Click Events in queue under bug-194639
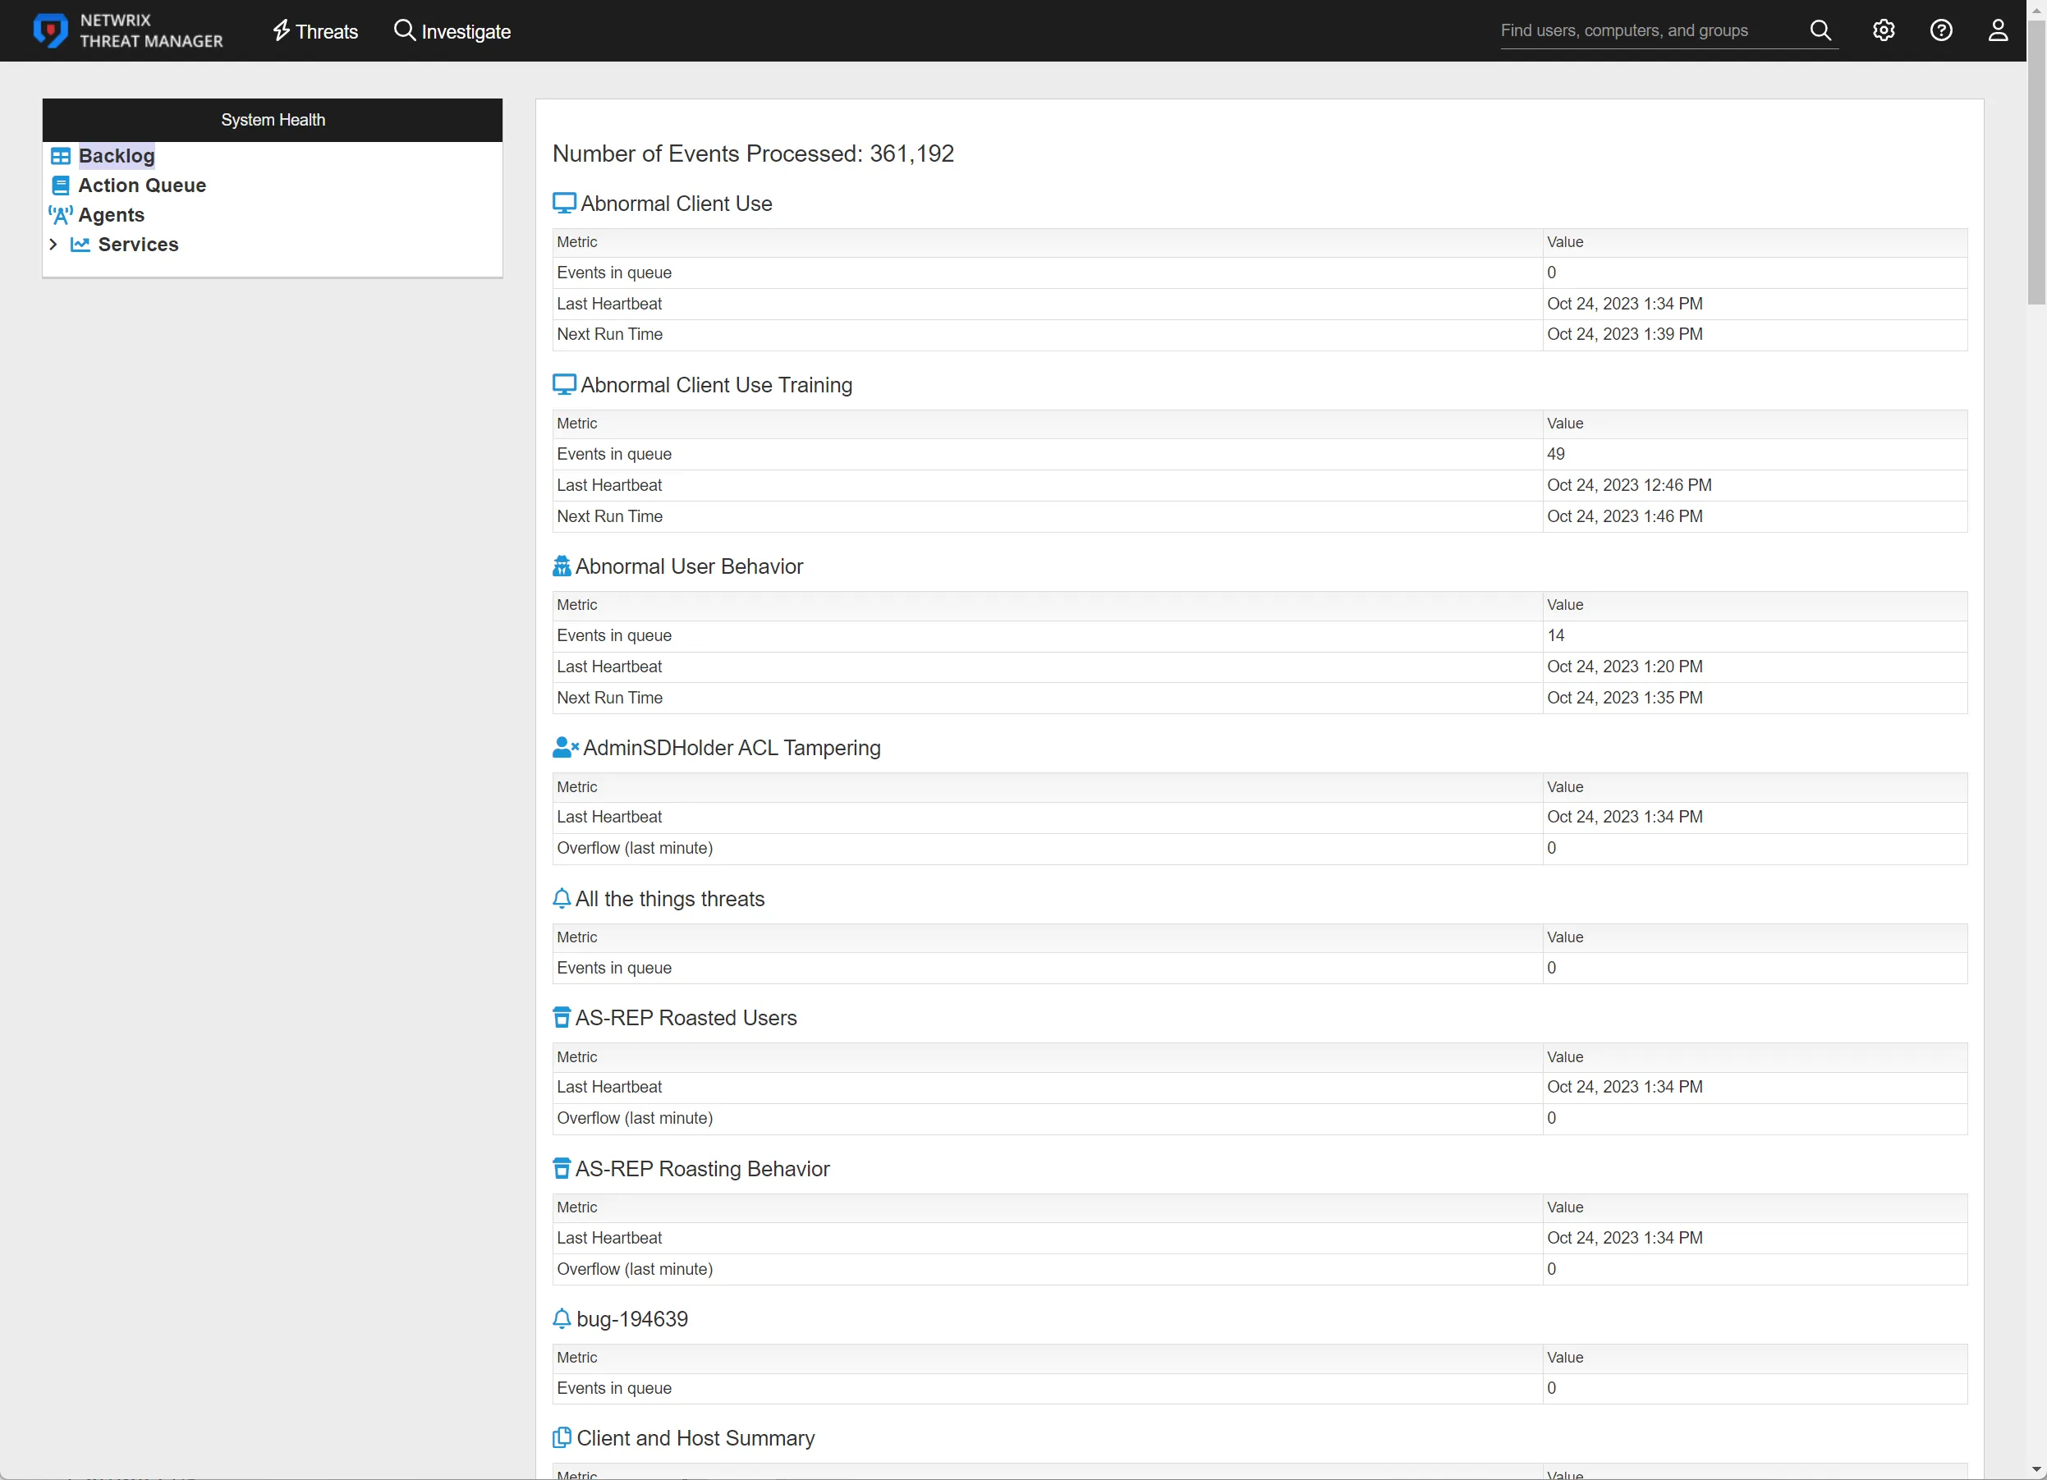 point(613,1388)
